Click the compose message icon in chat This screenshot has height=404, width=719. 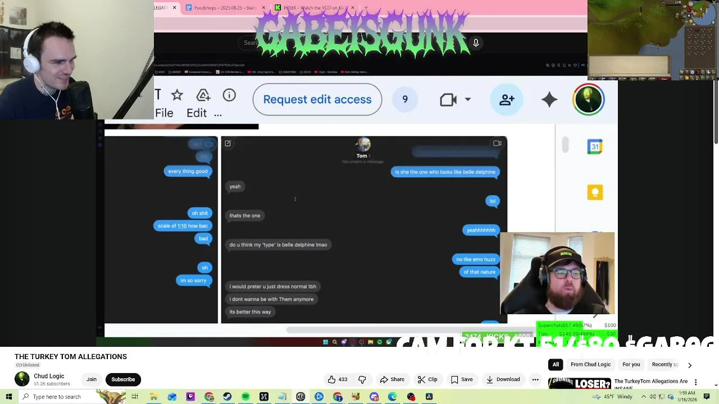click(x=227, y=144)
